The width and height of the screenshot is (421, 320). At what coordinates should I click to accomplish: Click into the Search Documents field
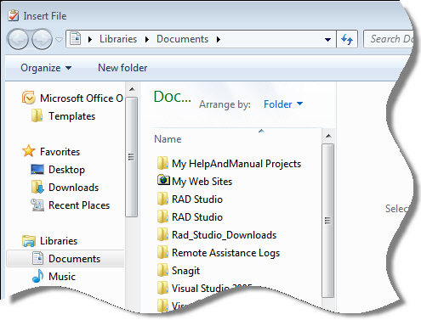[389, 39]
